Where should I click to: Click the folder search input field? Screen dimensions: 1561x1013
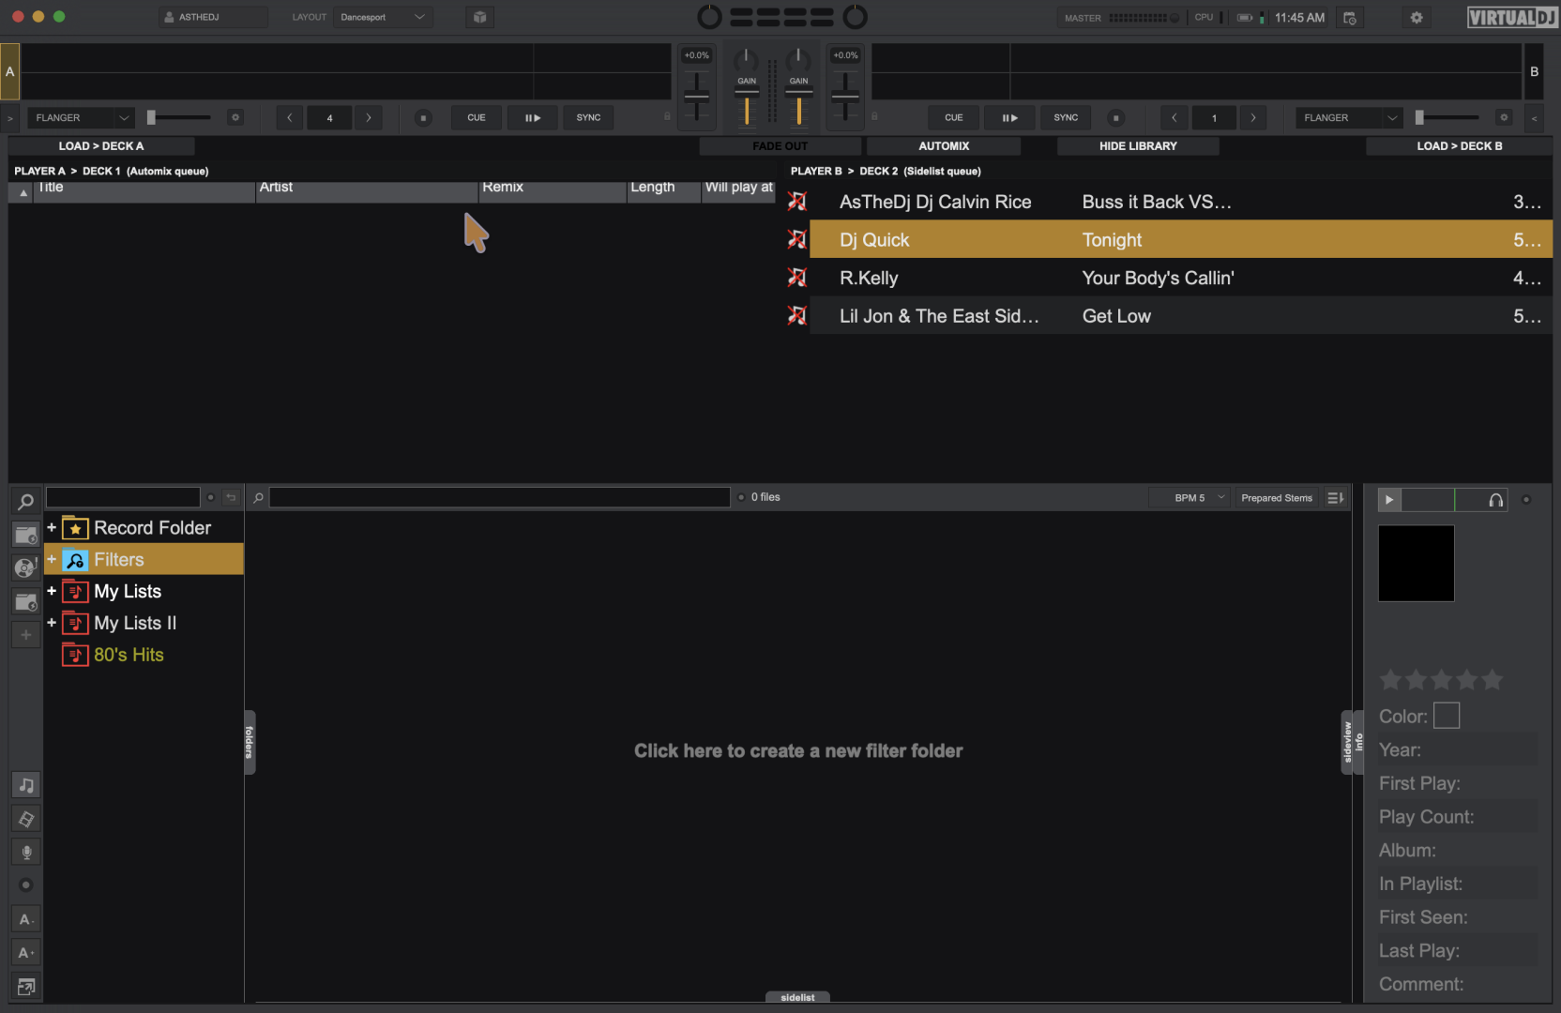[123, 498]
